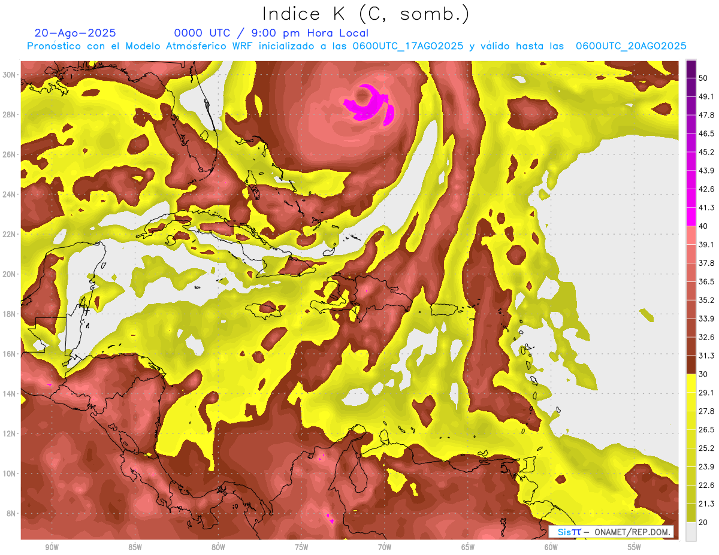Click the magenta hurricane core on the map
Image resolution: width=719 pixels, height=555 pixels.
click(x=370, y=105)
